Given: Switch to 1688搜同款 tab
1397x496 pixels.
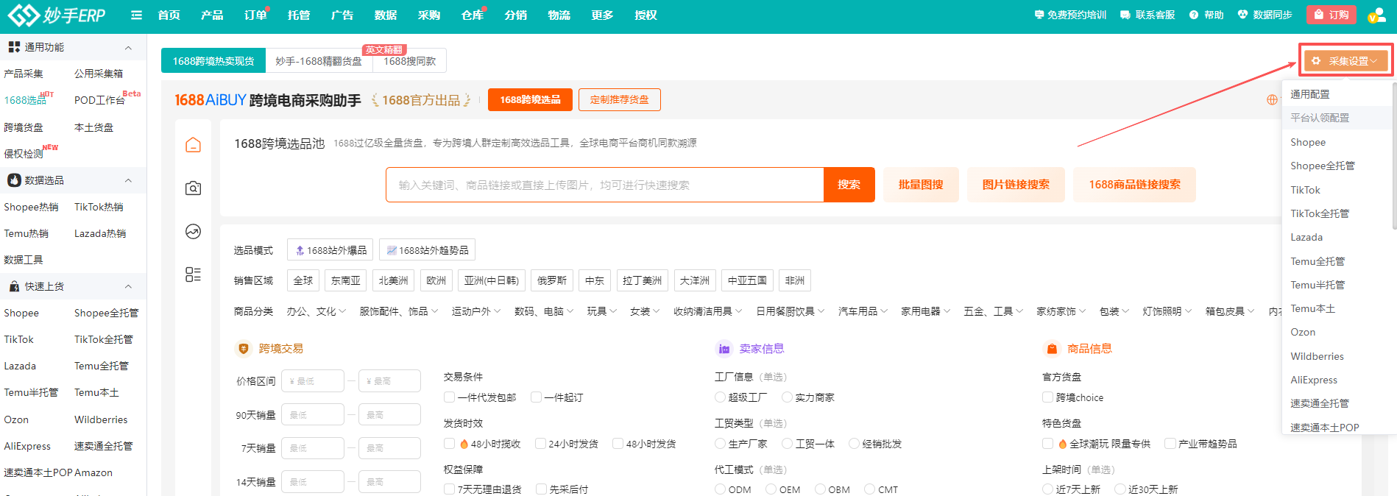Looking at the screenshot, I should [x=409, y=61].
